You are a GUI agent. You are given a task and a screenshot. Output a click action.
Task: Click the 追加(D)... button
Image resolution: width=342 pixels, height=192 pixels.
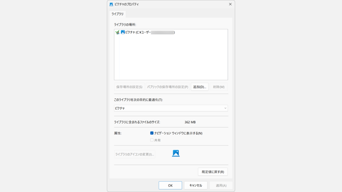coord(200,87)
